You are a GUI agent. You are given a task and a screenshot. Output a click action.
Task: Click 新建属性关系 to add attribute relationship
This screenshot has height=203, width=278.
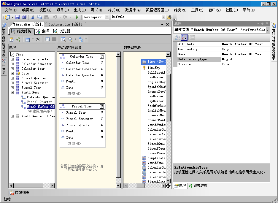[x=40, y=111]
